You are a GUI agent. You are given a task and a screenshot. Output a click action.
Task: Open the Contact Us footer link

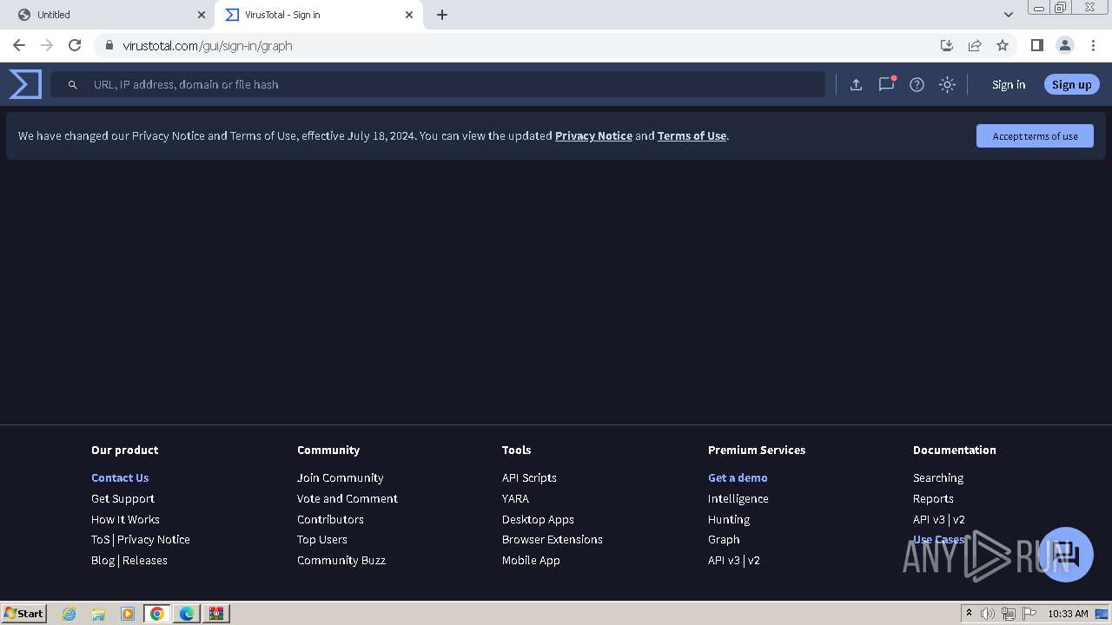point(120,477)
